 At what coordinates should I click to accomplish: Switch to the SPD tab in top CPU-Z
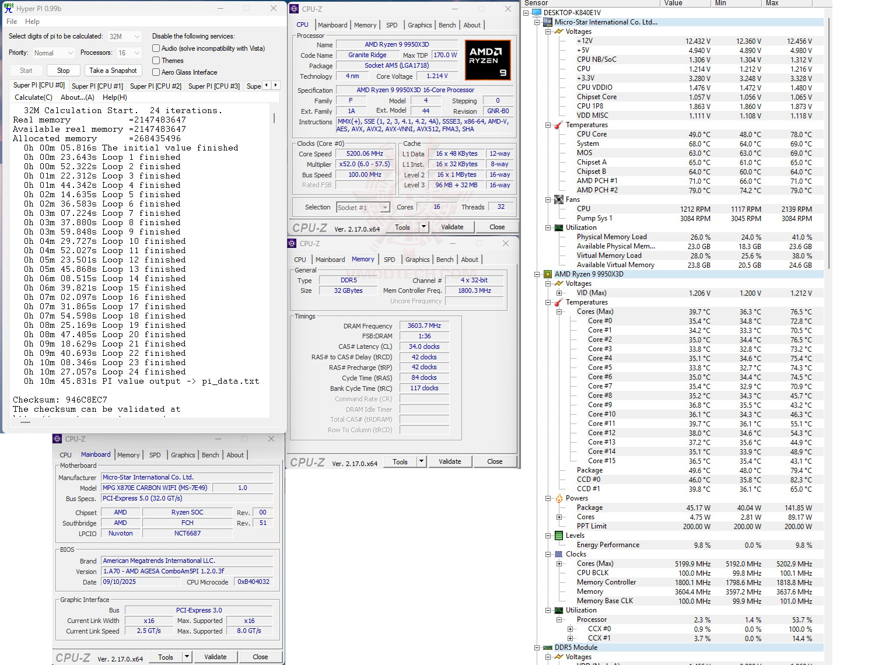(x=391, y=25)
